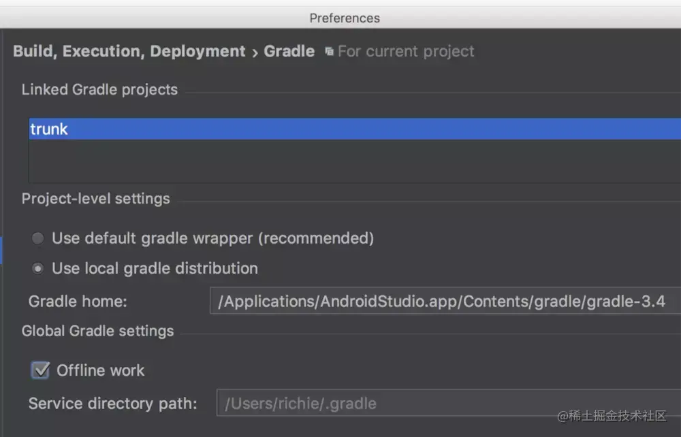681x437 pixels.
Task: Select "Use local gradle distribution" radio button
Action: tap(39, 268)
